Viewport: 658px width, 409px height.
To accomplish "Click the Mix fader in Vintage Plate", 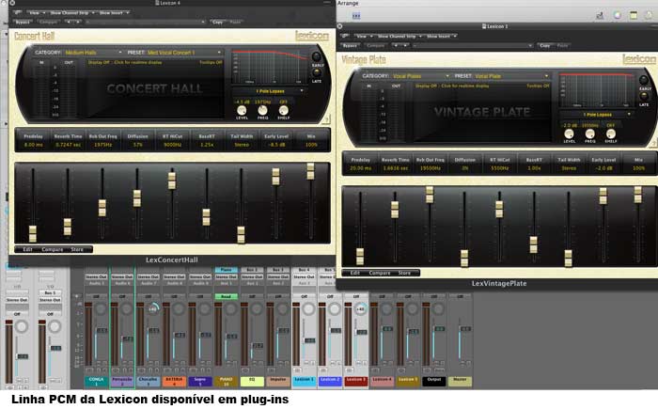I will point(638,195).
